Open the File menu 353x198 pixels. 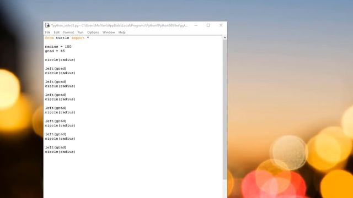coord(47,32)
